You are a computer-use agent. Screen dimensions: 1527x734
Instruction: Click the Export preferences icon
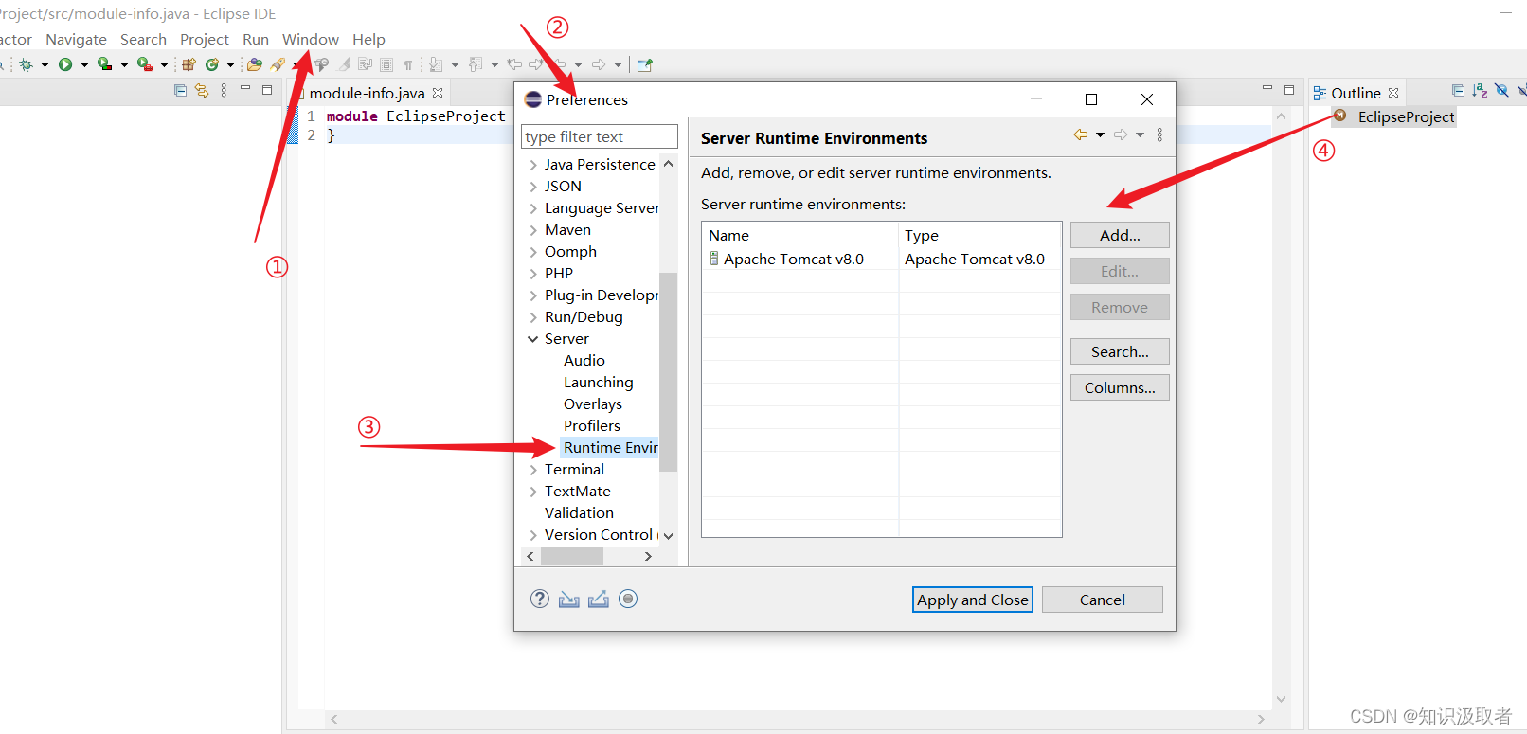(x=598, y=599)
